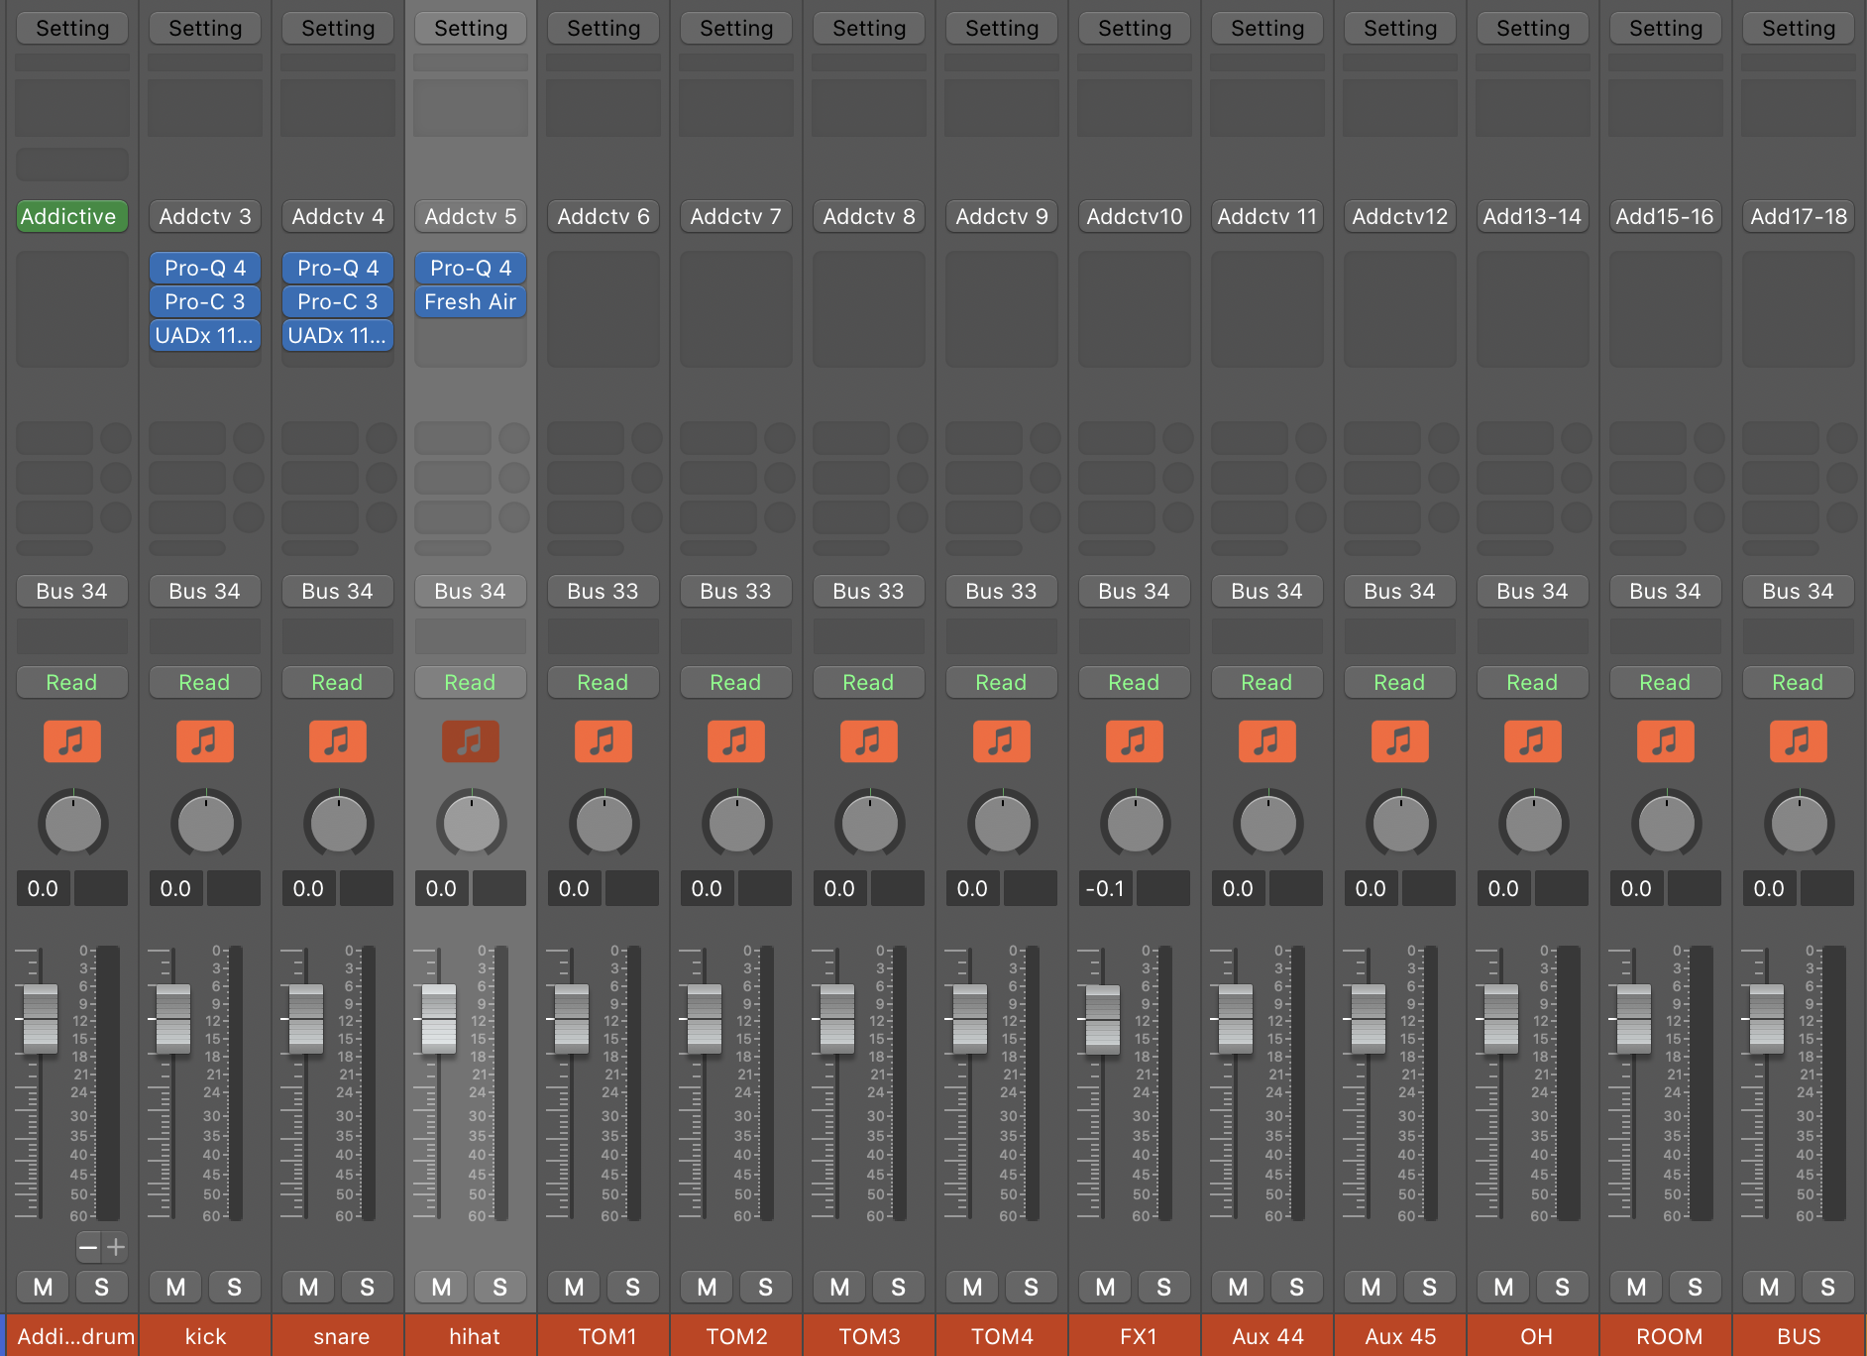Click the pan knob on TOM3 channel

coord(869,823)
